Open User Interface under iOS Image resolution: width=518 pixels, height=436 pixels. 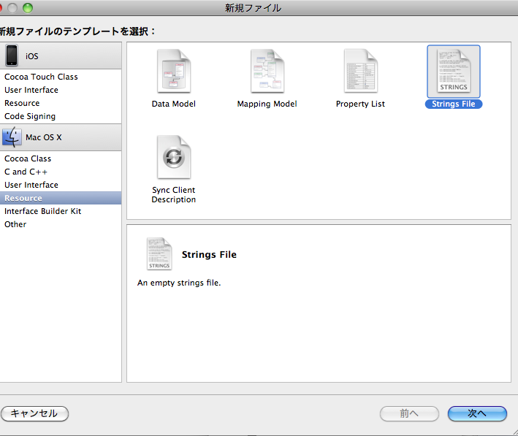61,90
